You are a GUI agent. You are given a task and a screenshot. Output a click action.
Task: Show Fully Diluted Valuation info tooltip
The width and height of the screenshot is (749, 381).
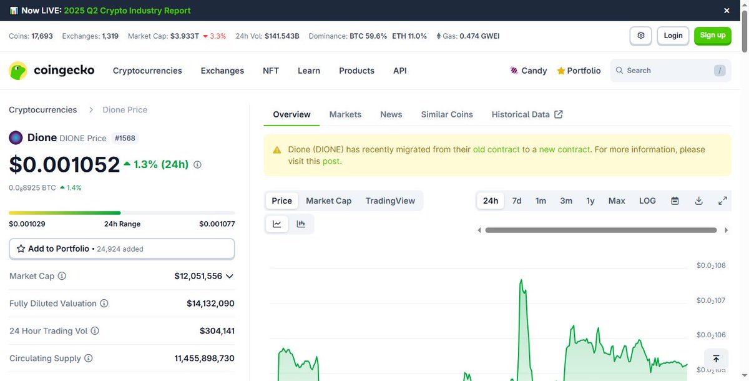(x=104, y=304)
